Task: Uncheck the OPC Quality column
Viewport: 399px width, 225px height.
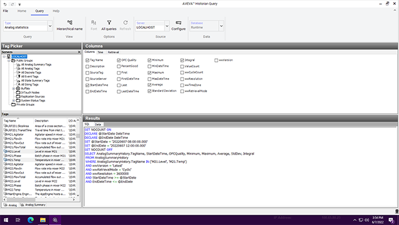Action: point(118,60)
